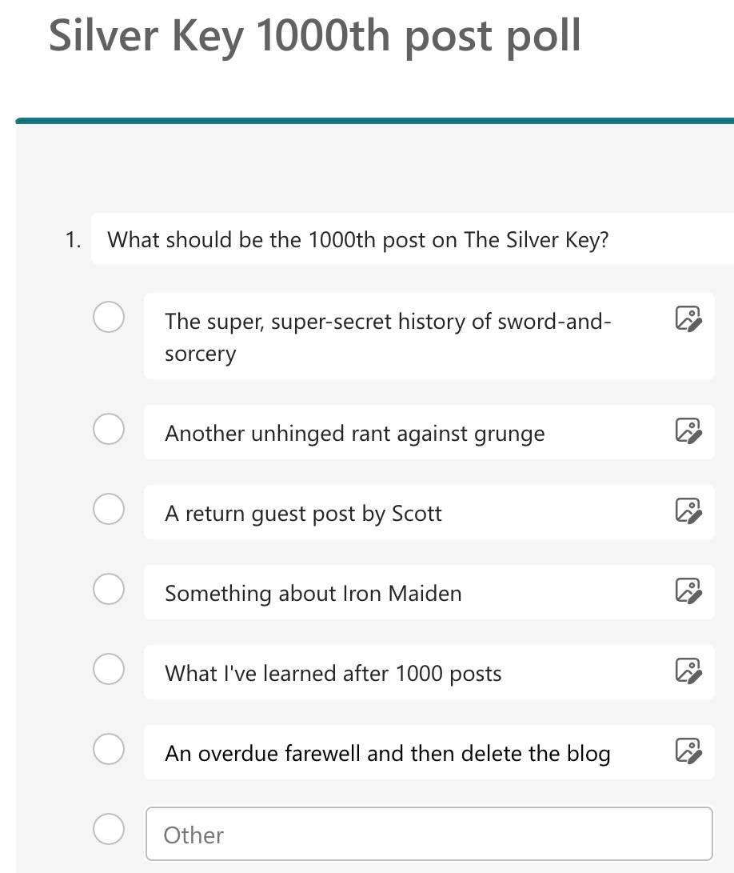This screenshot has width=734, height=873.
Task: Click 'A return guest post by Scott' text
Action: (303, 514)
